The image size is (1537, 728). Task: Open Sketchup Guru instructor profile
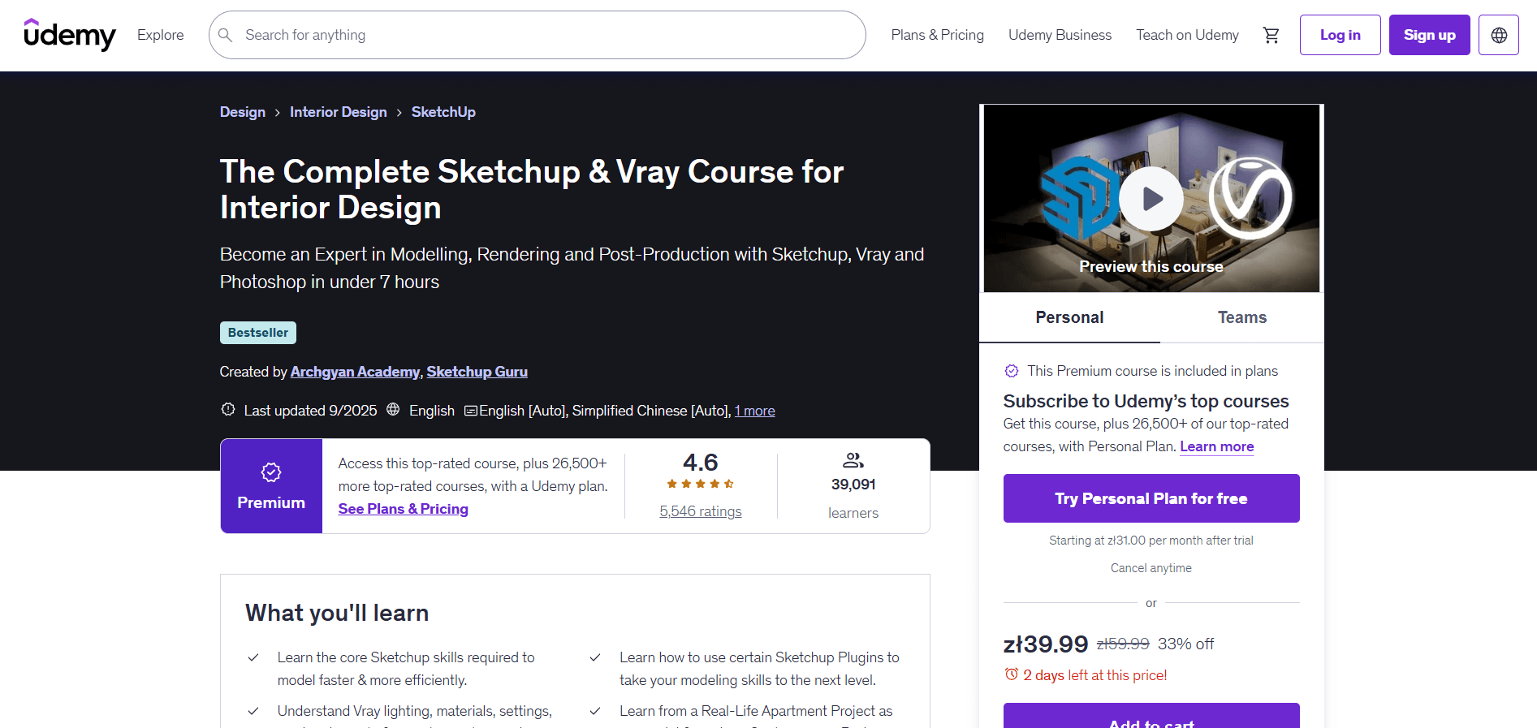pos(477,372)
